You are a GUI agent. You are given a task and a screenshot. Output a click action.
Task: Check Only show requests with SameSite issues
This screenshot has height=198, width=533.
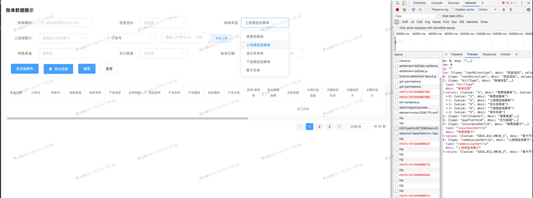397,28
